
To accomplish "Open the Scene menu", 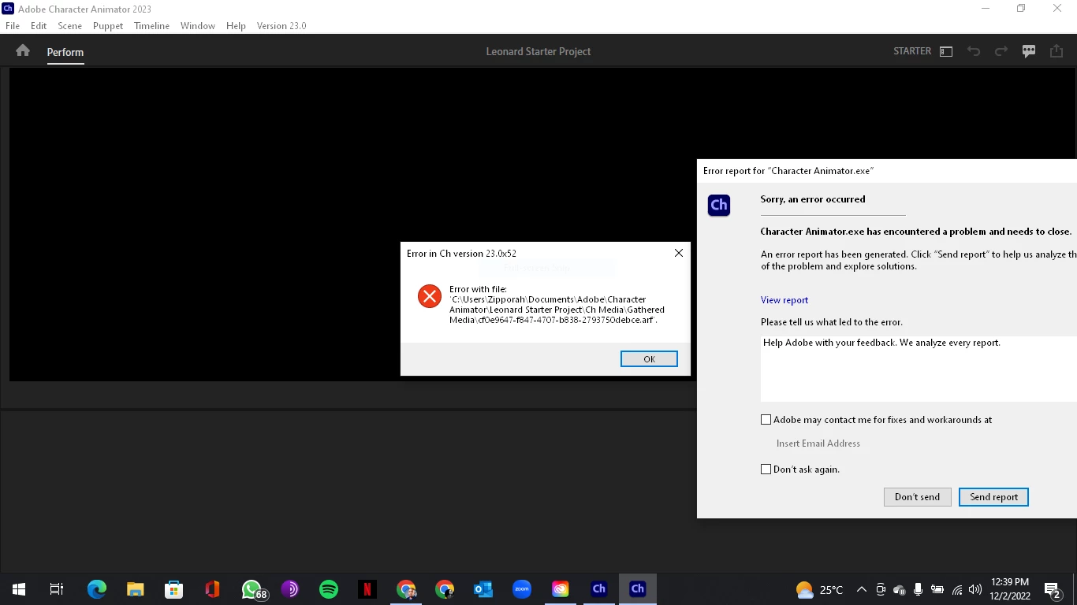I will (69, 26).
